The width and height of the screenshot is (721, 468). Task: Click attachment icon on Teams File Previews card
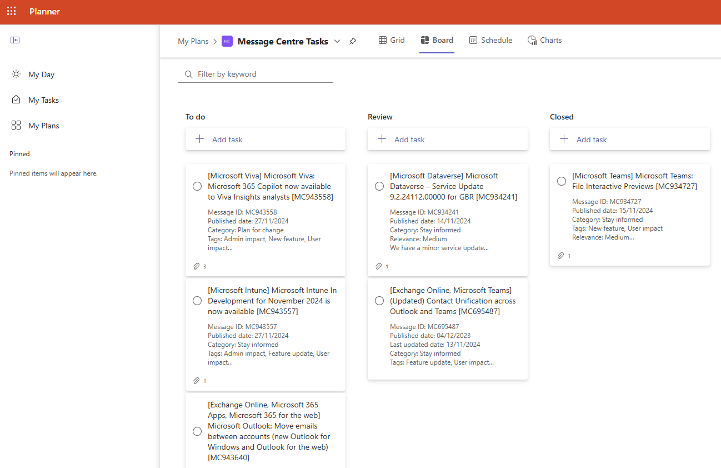pos(561,256)
